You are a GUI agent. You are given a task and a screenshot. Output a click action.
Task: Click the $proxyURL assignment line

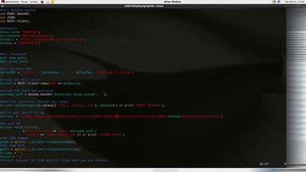67,72
